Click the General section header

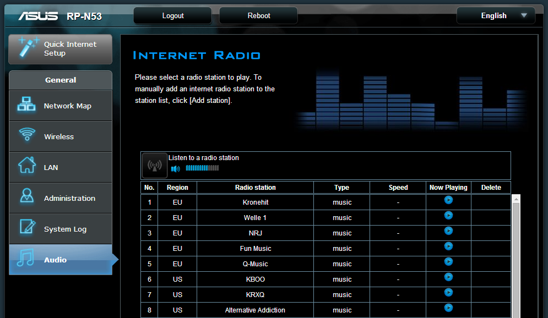(x=61, y=80)
